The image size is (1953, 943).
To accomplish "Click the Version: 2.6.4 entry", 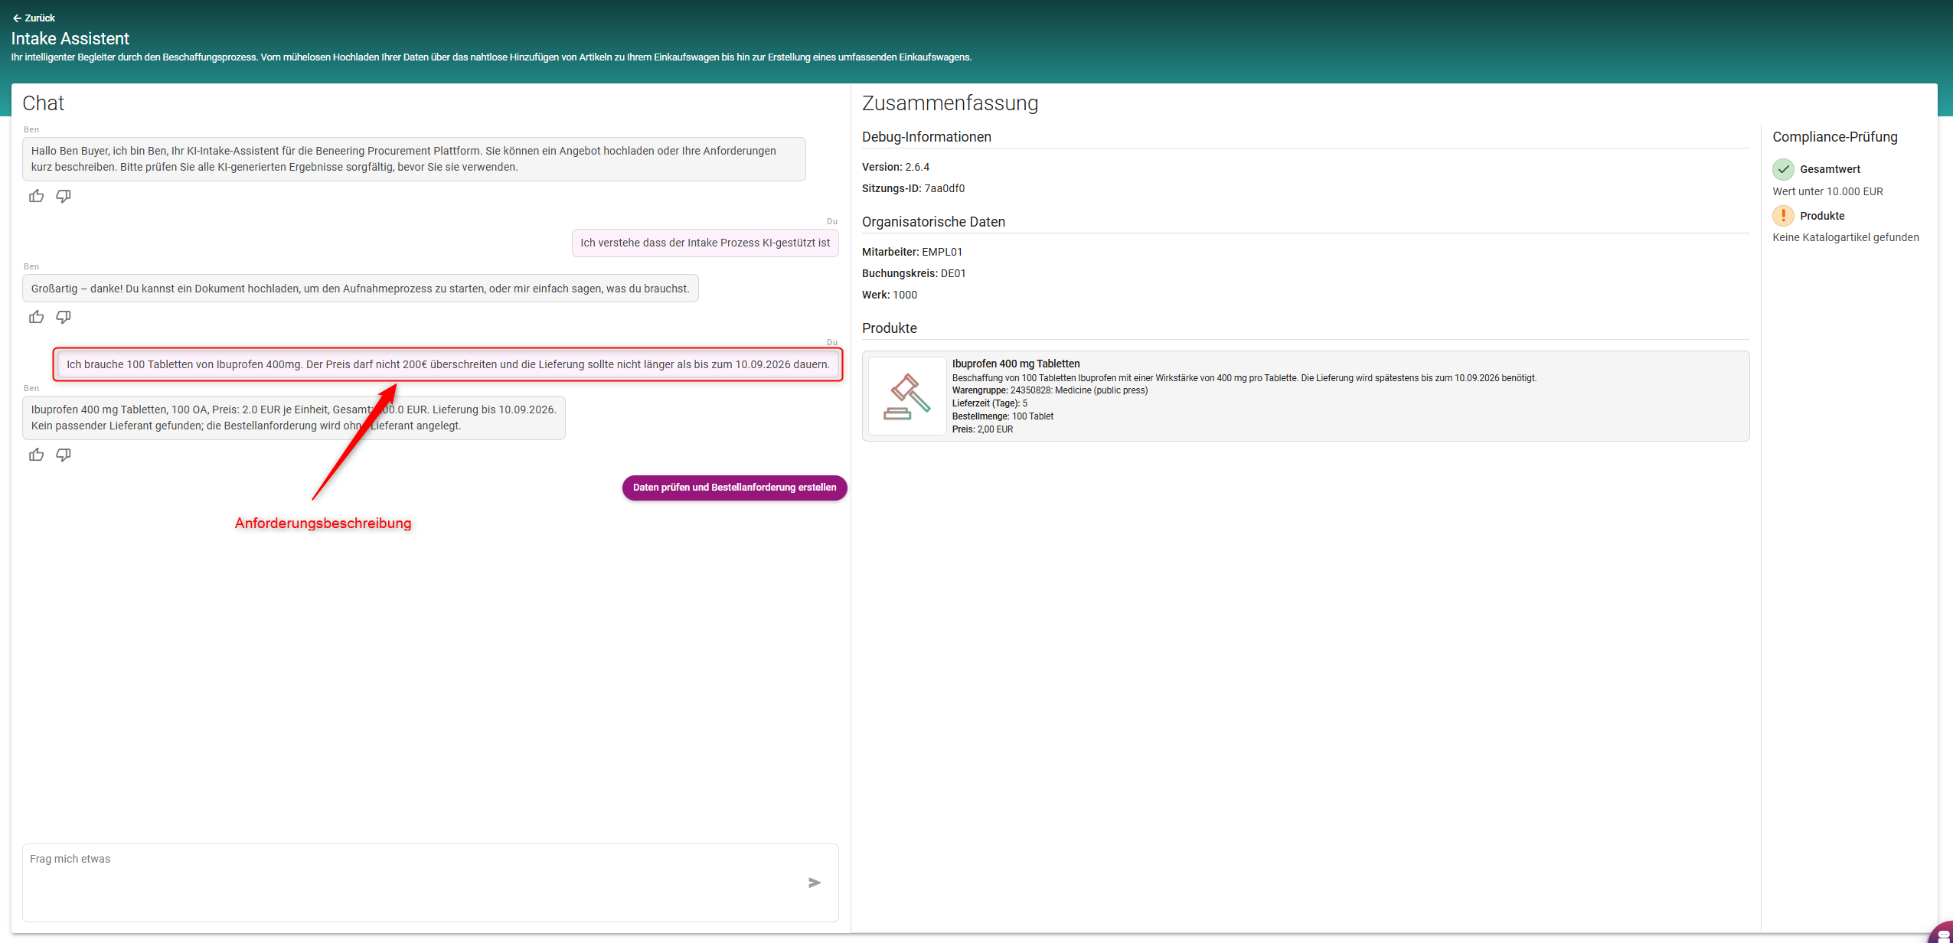I will click(896, 167).
